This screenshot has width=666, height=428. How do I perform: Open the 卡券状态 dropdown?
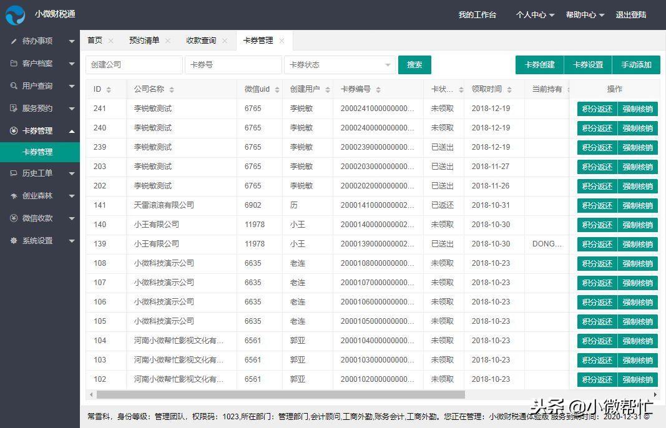(339, 64)
